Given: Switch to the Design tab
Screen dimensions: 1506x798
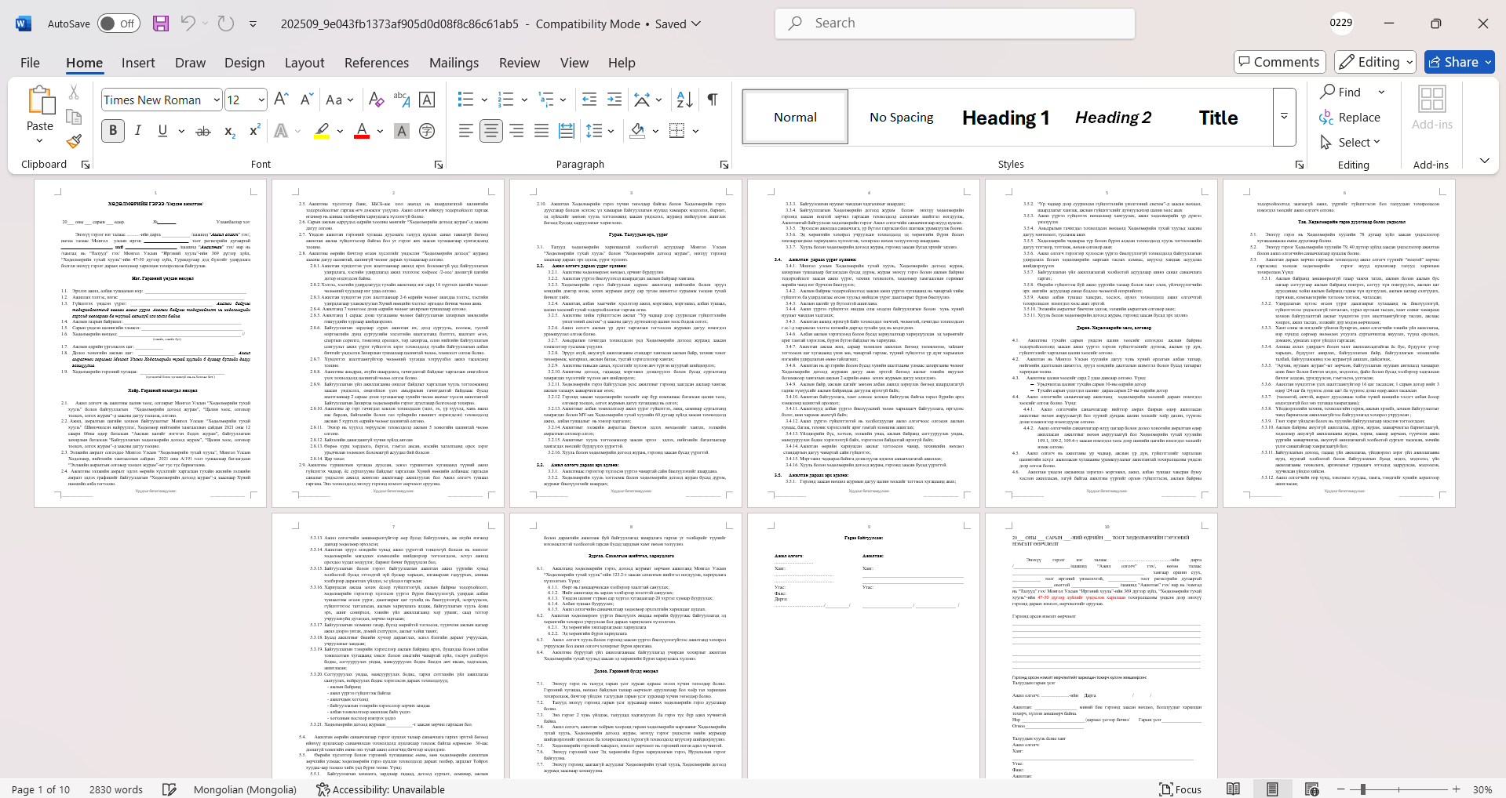Looking at the screenshot, I should point(244,63).
